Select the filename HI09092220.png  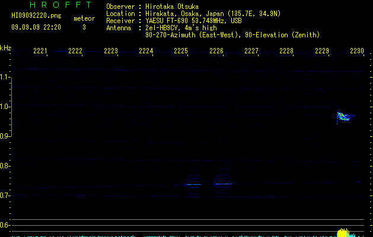click(36, 15)
